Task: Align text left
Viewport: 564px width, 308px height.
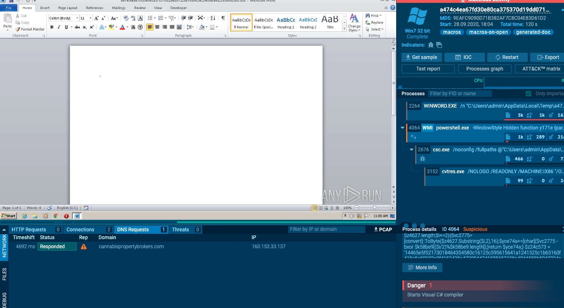Action: 150,27
